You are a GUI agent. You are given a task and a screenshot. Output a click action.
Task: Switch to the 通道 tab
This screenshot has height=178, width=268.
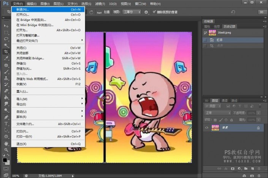point(225,100)
